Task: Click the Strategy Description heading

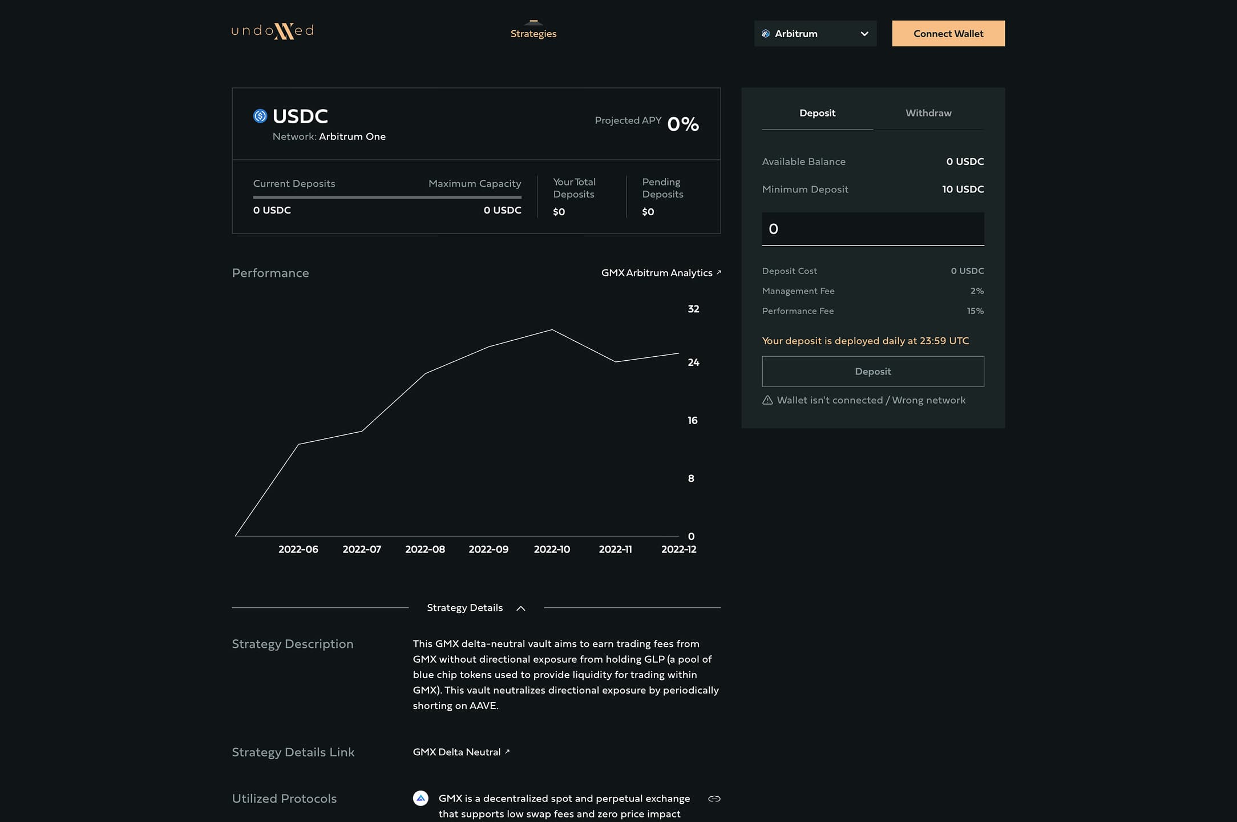Action: [293, 644]
